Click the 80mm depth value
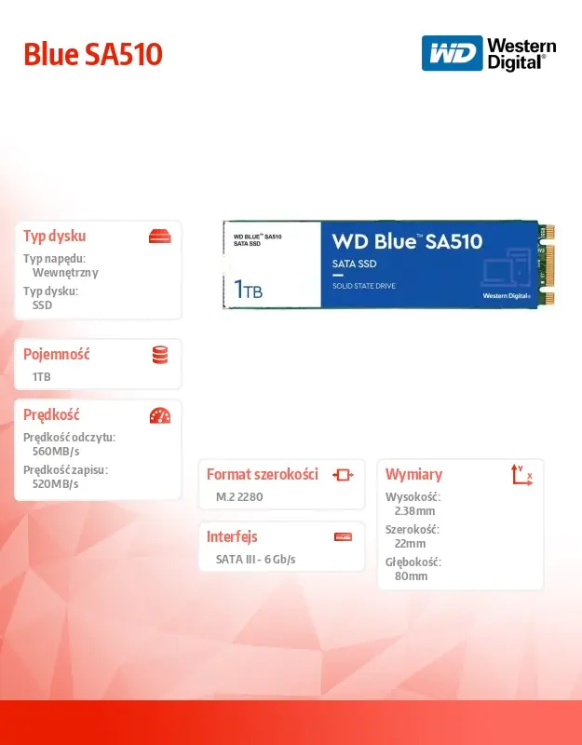582x745 pixels. (x=411, y=576)
